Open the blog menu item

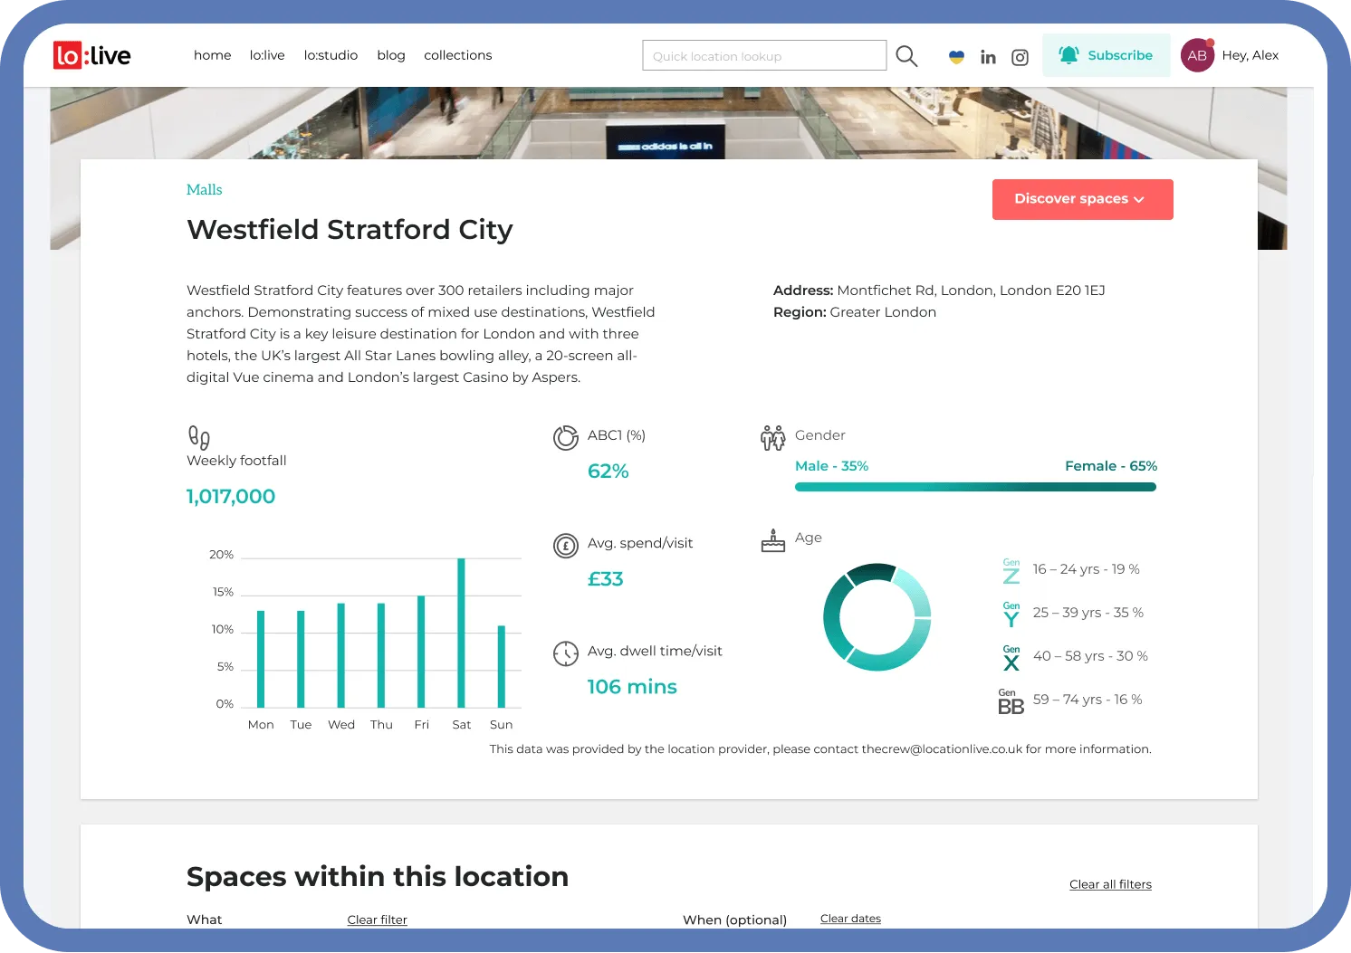(x=391, y=55)
